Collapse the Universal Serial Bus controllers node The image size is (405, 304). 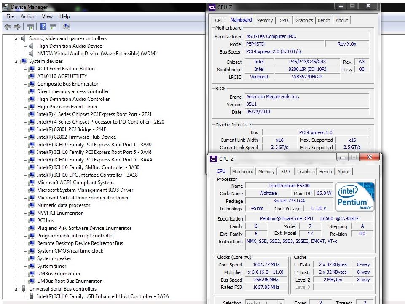(16, 289)
